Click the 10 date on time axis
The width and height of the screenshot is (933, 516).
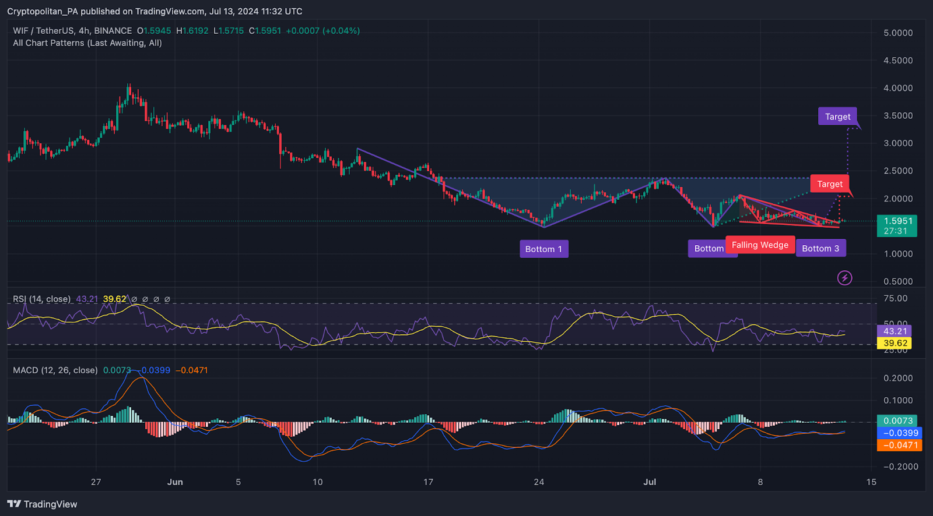click(317, 482)
